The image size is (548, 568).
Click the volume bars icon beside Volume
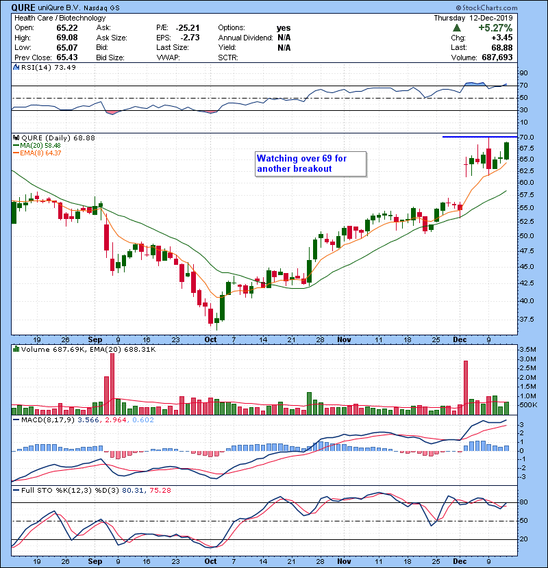pos(16,349)
